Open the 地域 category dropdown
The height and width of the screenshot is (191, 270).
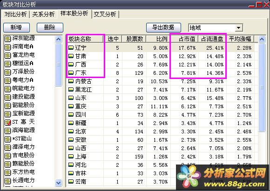(238, 28)
